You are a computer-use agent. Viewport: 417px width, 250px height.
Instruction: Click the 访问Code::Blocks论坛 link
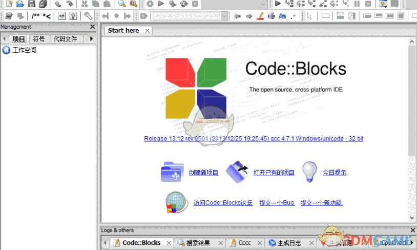tap(223, 203)
